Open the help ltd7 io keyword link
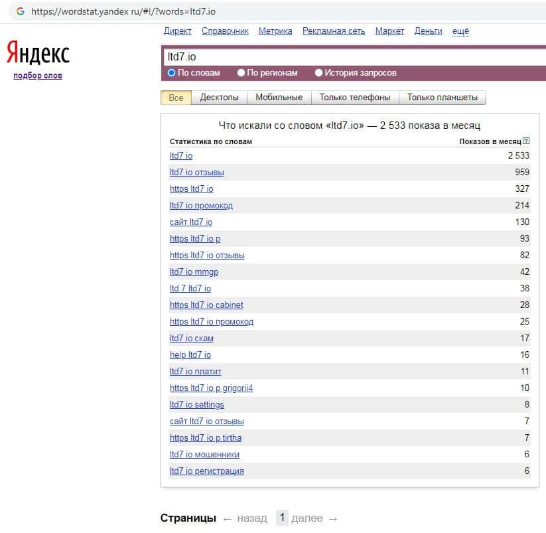Screen dimensions: 546x533 [x=190, y=355]
